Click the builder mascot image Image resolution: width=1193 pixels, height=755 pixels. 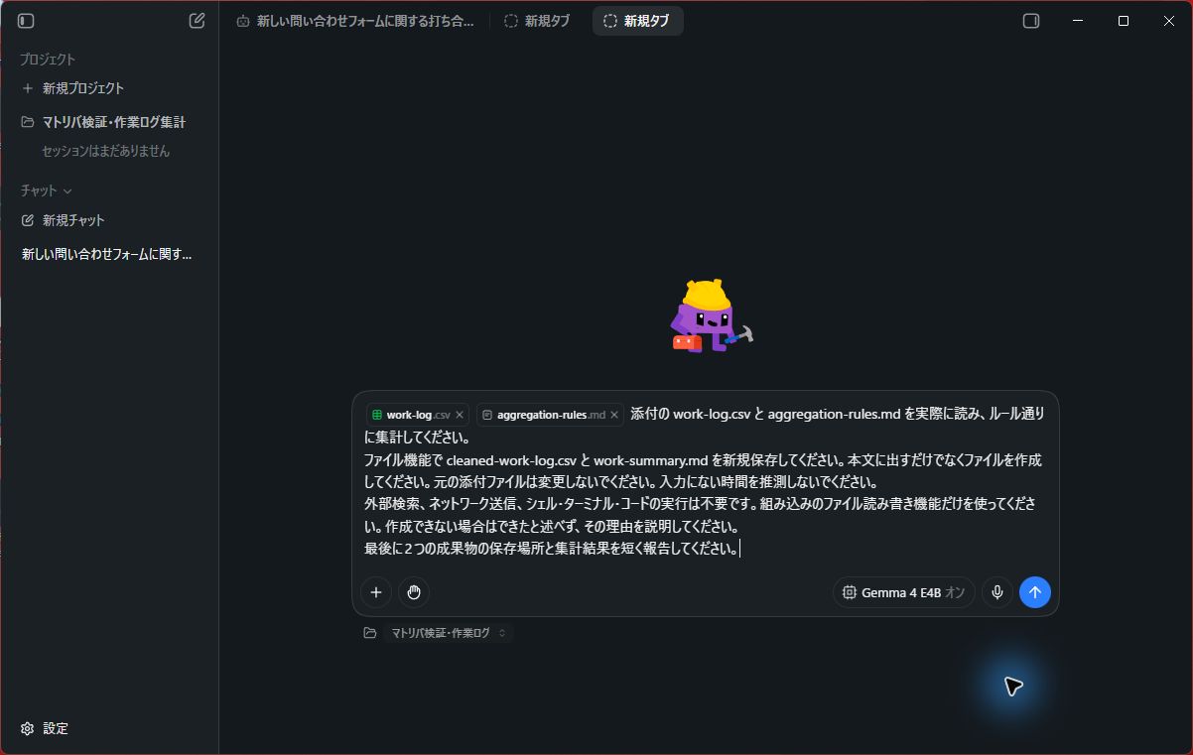pos(712,315)
